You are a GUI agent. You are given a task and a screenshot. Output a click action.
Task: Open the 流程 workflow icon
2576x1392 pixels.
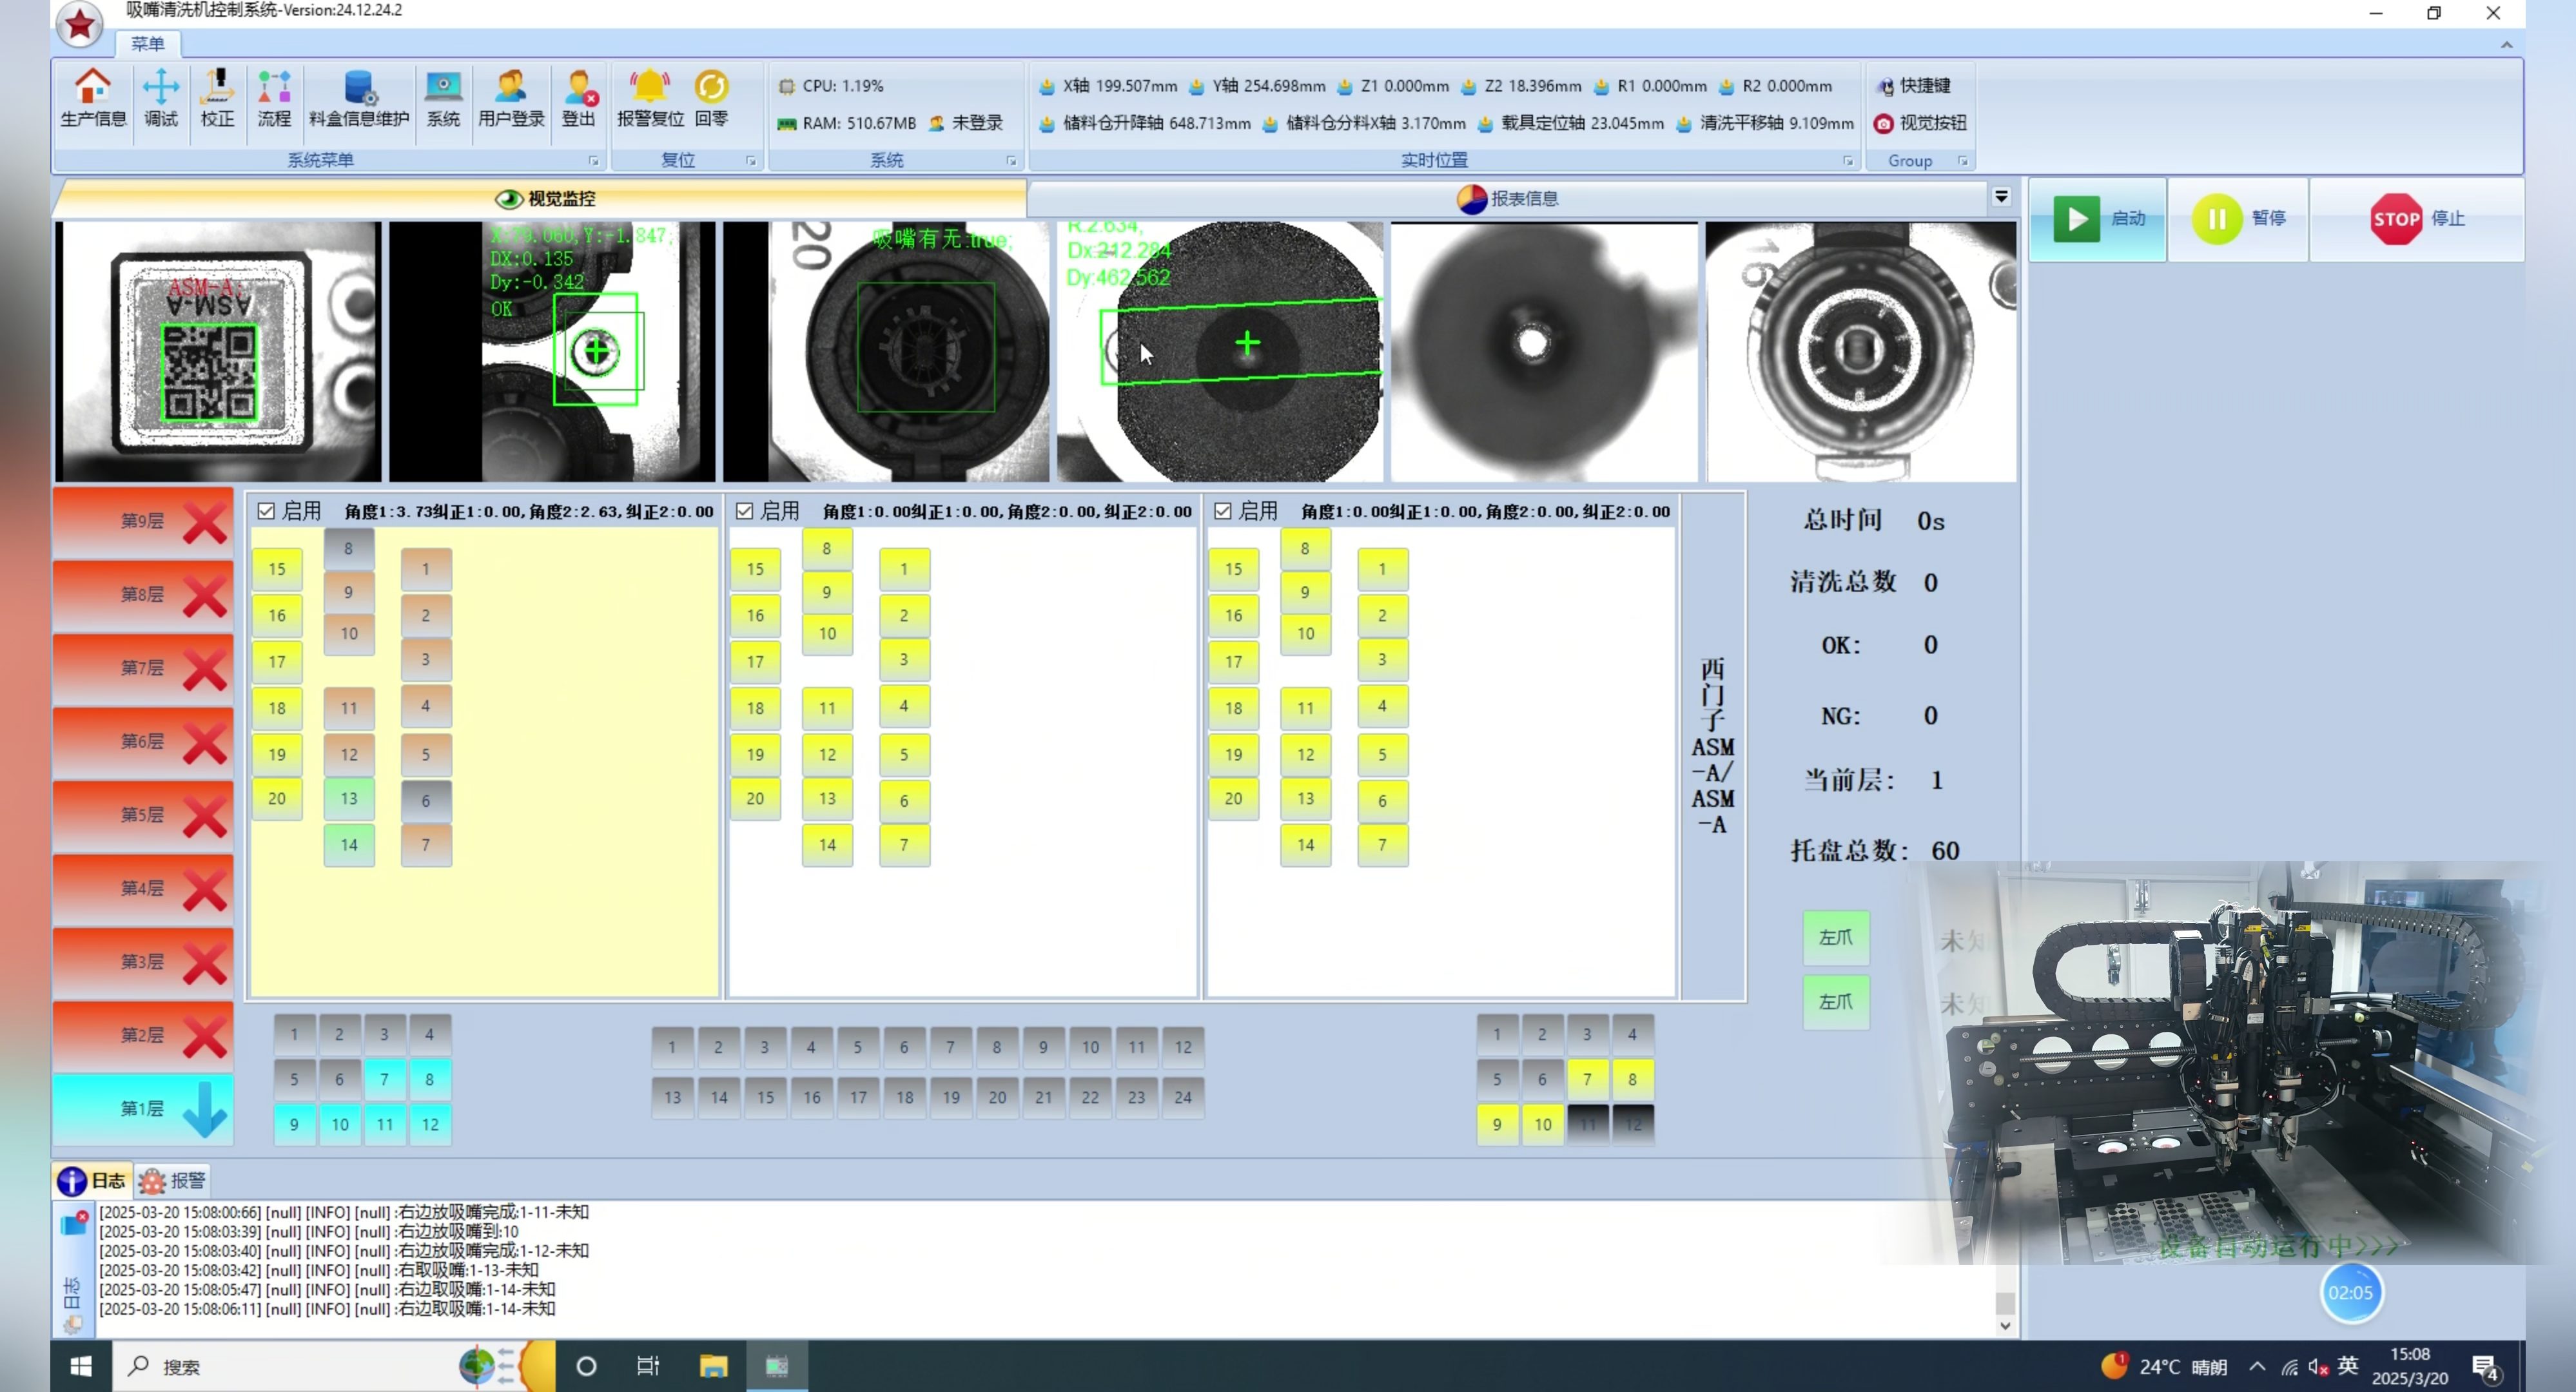click(x=274, y=98)
